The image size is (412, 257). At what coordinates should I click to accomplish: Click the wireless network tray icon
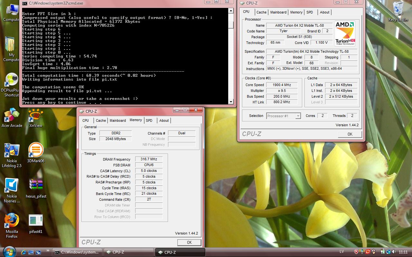pyautogui.click(x=362, y=252)
